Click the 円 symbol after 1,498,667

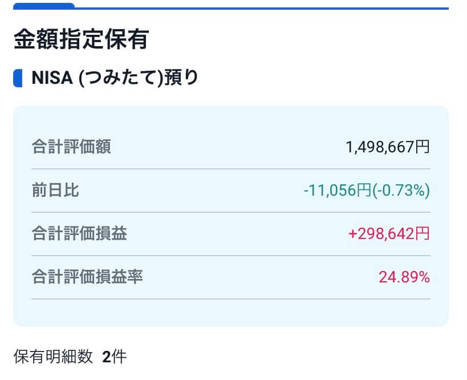coord(423,147)
